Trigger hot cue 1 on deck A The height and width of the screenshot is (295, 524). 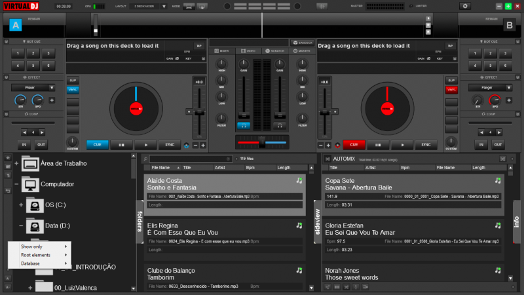tap(18, 53)
